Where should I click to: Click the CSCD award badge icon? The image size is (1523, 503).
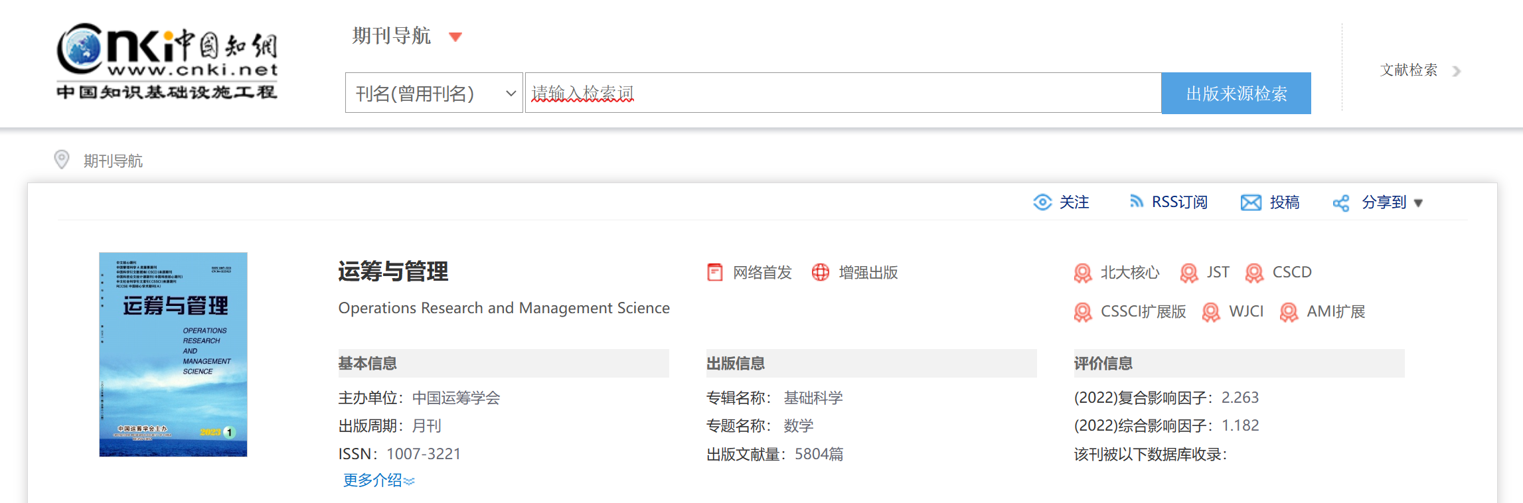coord(1255,273)
